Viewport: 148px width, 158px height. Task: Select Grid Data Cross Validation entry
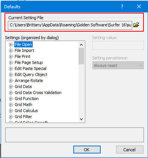(x=38, y=93)
